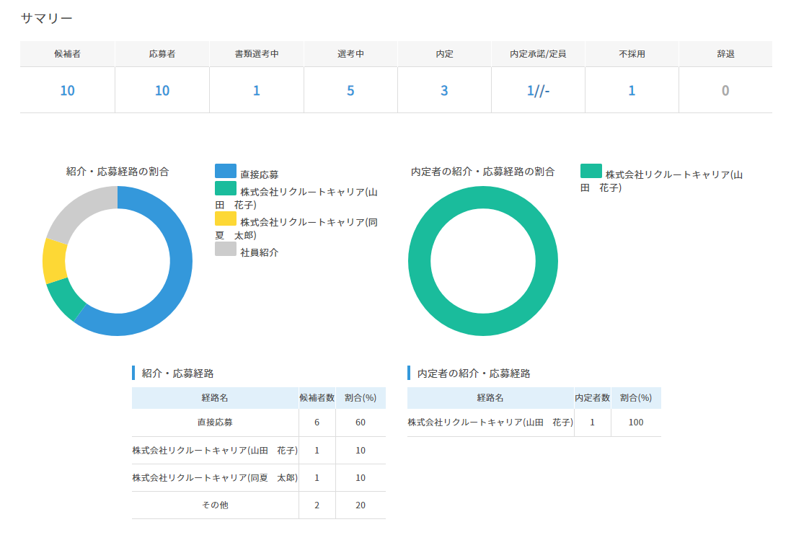The image size is (791, 535).
Task: Click the yellow segment of left donut chart
Action: pyautogui.click(x=55, y=260)
